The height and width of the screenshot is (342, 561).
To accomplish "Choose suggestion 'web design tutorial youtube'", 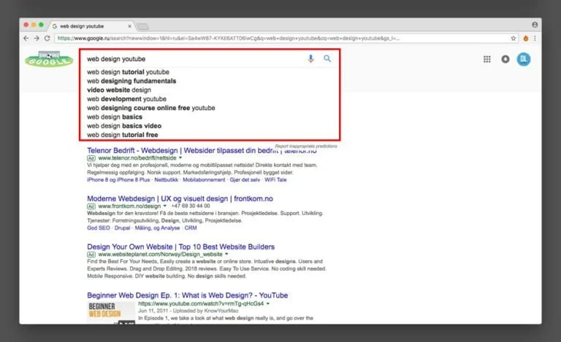I will pyautogui.click(x=128, y=72).
